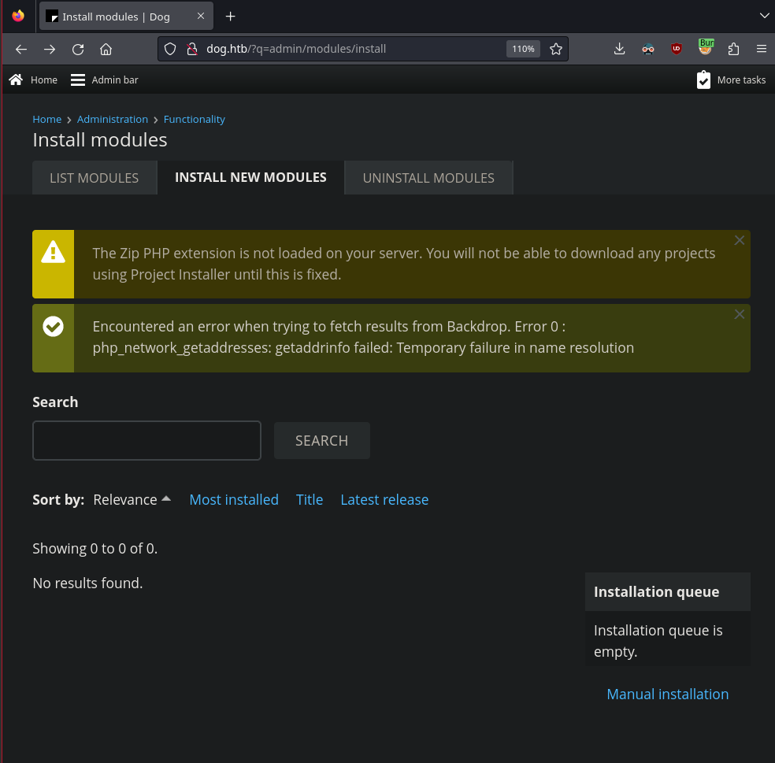Open the list-all-tabs chevron
This screenshot has height=763, width=775.
[764, 16]
